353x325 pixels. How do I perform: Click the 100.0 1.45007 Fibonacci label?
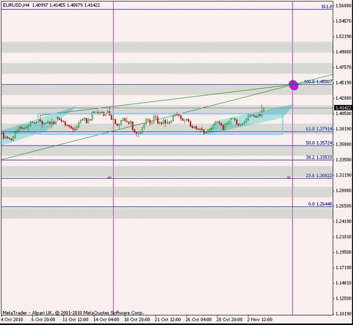click(318, 82)
